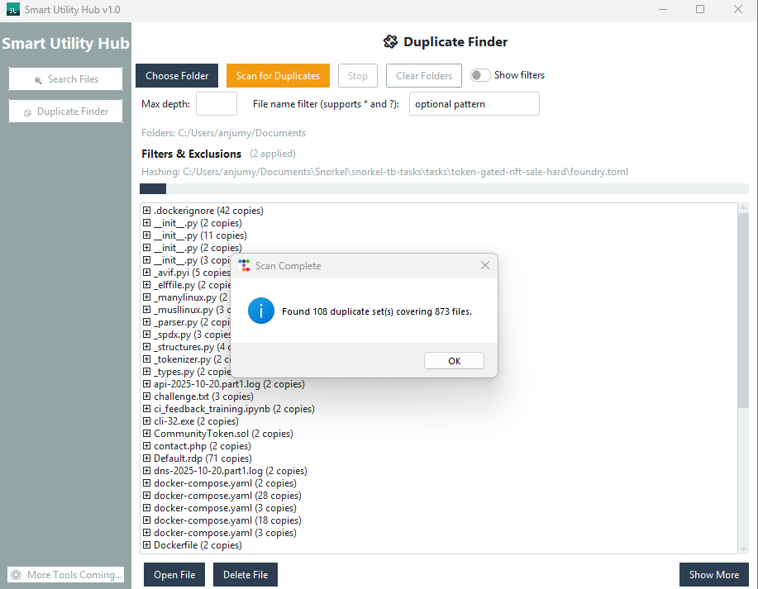Open Duplicate Finder from the sidebar
758x589 pixels.
tap(65, 111)
